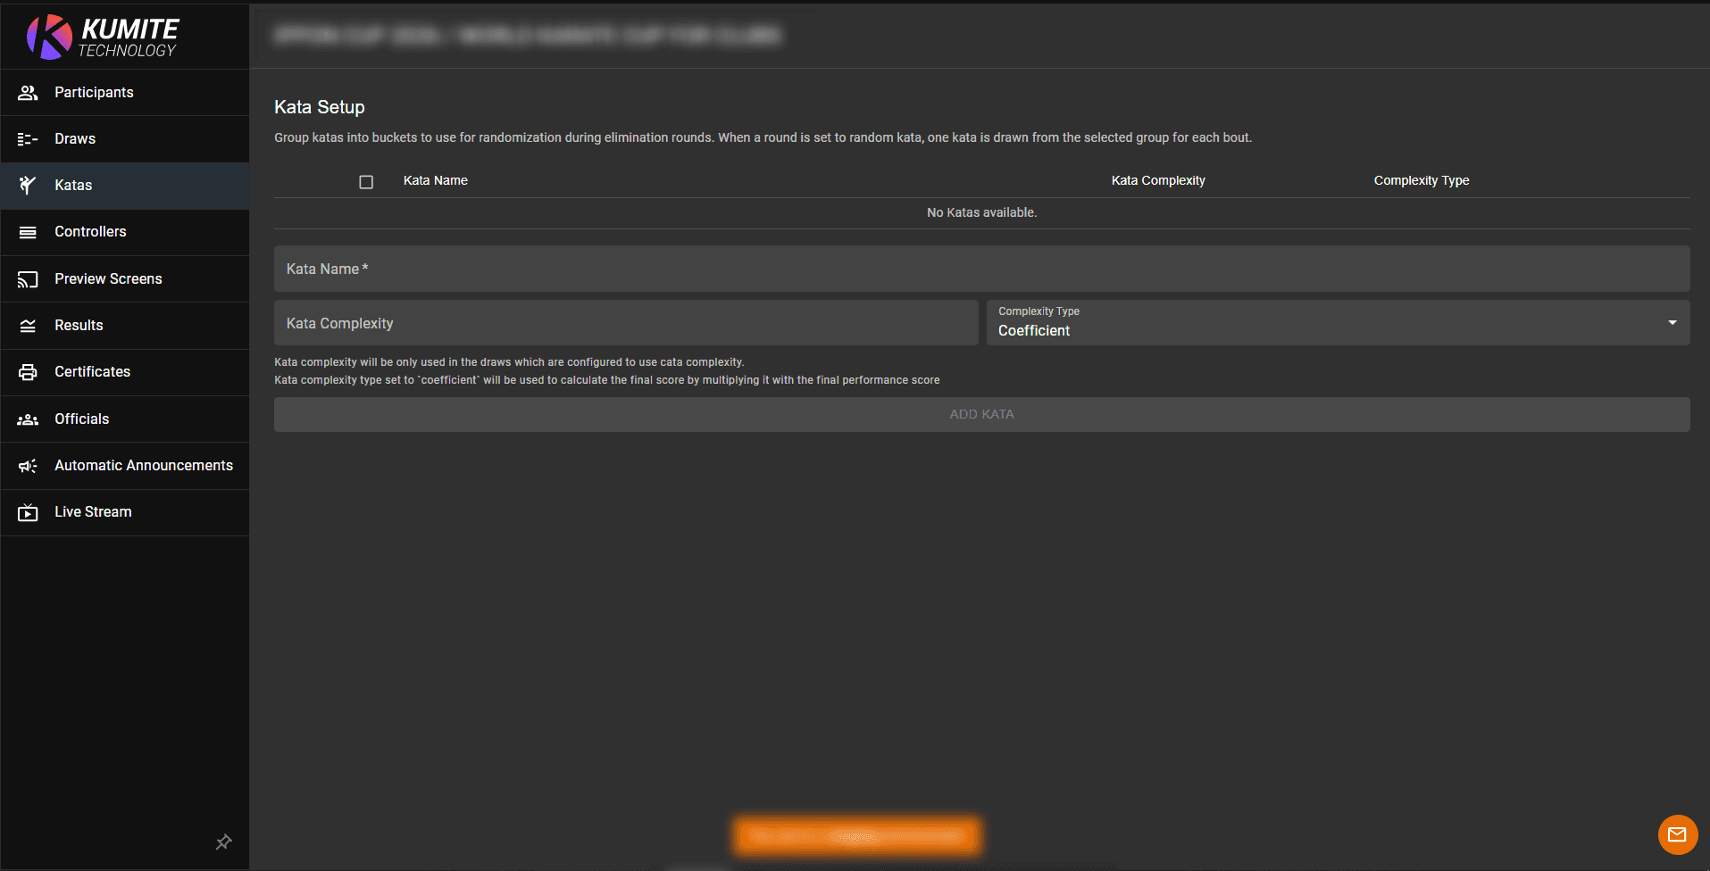1710x871 pixels.
Task: Click the blurred orange button at bottom
Action: click(857, 836)
